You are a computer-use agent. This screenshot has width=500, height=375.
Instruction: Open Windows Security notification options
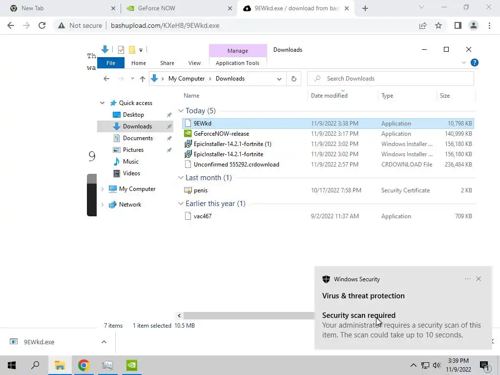pos(467,279)
